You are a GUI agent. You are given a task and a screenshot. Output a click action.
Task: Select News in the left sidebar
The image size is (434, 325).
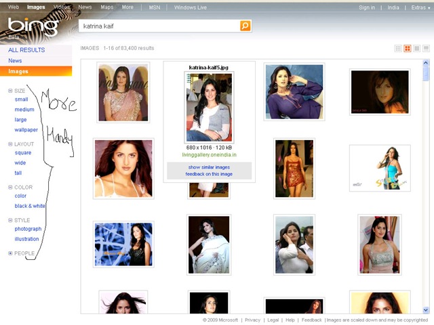point(15,60)
